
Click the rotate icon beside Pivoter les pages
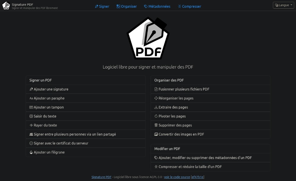pyautogui.click(x=156, y=116)
